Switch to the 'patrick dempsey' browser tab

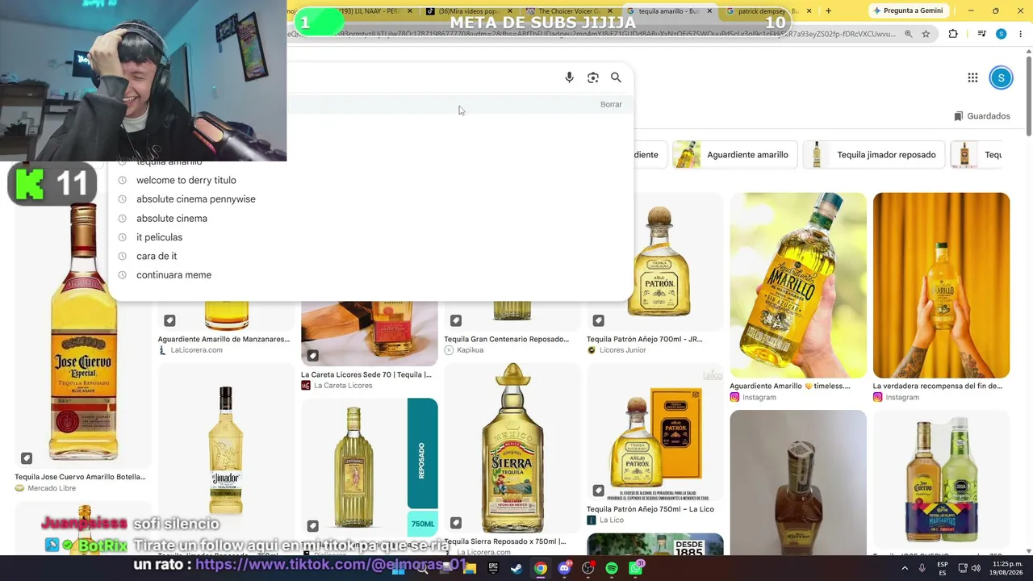pos(767,11)
